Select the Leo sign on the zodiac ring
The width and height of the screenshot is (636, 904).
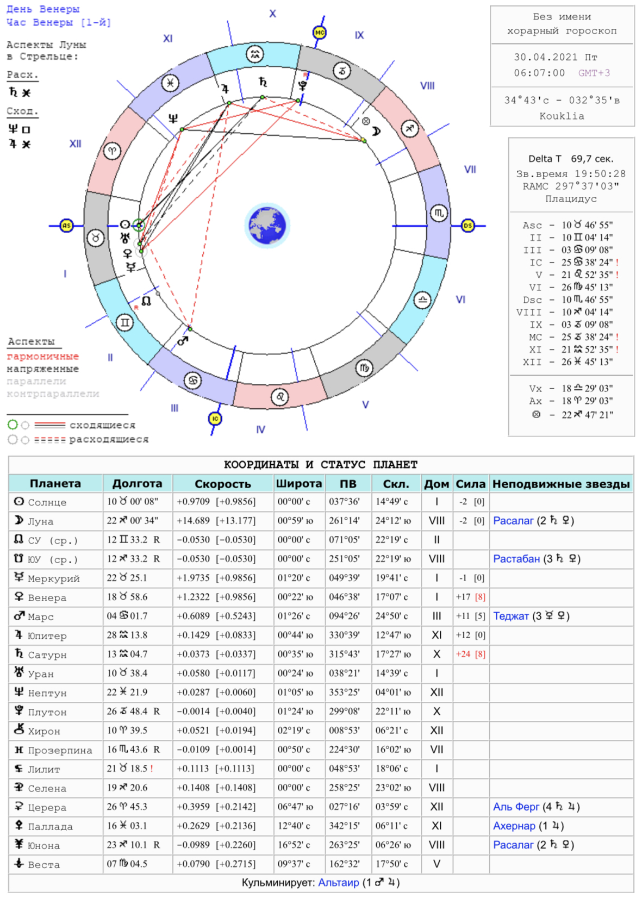(x=279, y=397)
